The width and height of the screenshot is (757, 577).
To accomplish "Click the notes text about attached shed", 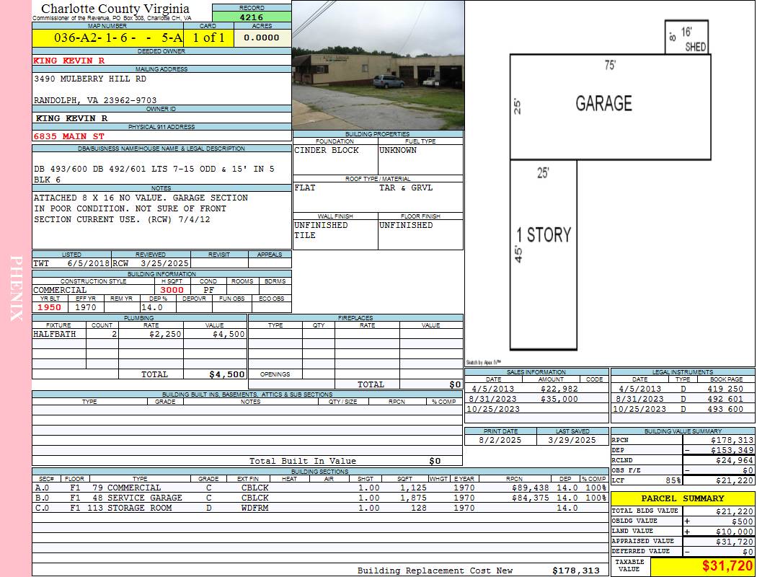I will [141, 208].
